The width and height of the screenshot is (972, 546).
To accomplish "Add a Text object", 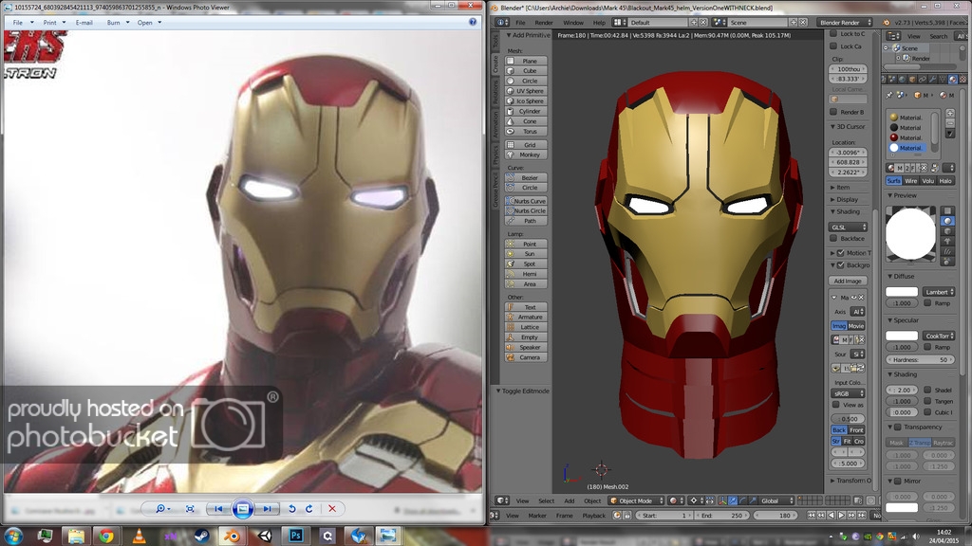I will pos(526,307).
